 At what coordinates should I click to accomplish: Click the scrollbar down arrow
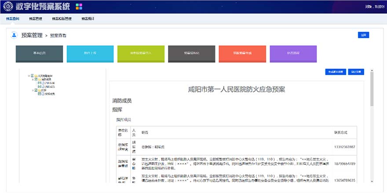click(372, 181)
